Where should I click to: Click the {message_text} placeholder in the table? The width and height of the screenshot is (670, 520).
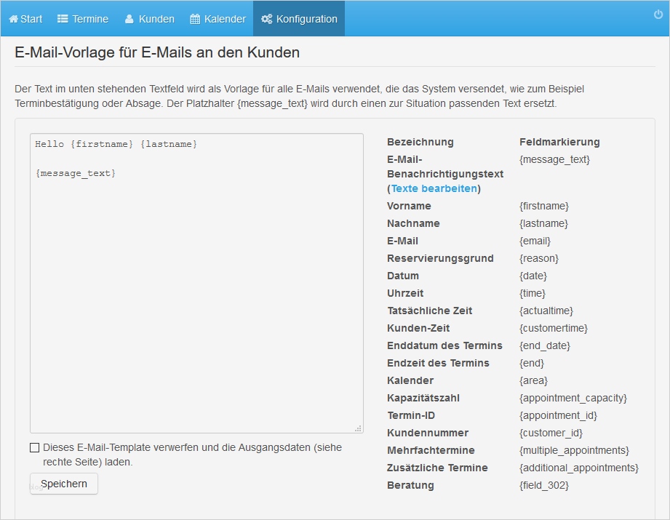tap(554, 159)
